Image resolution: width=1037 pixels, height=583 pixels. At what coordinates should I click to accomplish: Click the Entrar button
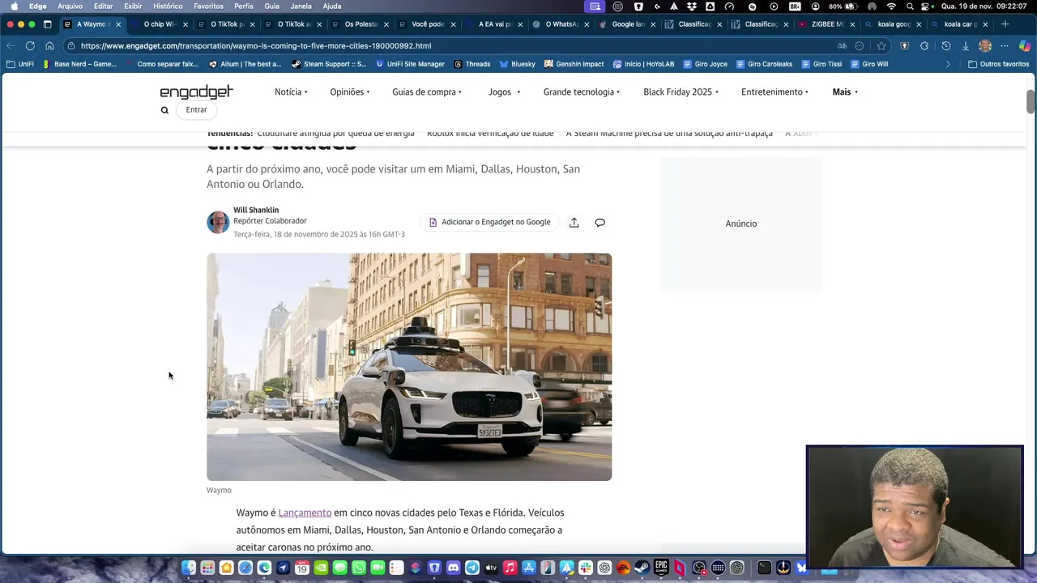coord(196,110)
